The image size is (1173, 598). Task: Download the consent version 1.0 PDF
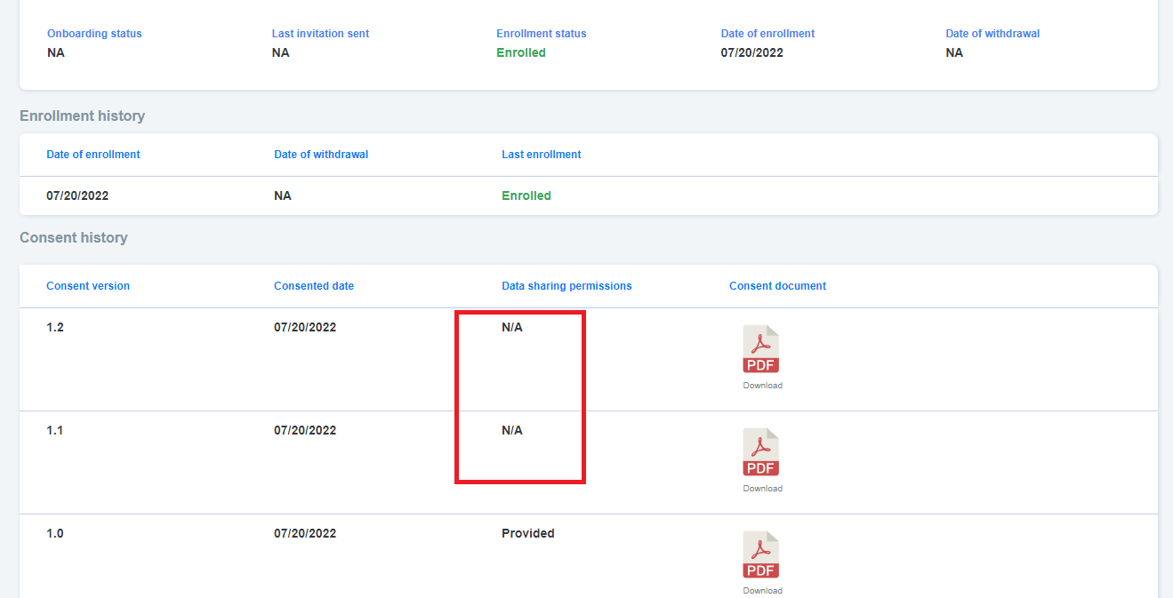point(761,555)
